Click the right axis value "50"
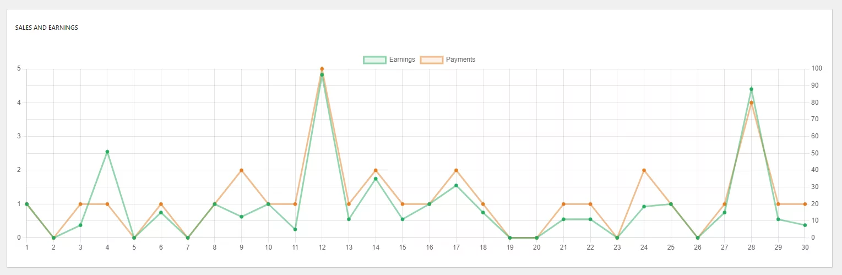The width and height of the screenshot is (842, 275). [815, 153]
